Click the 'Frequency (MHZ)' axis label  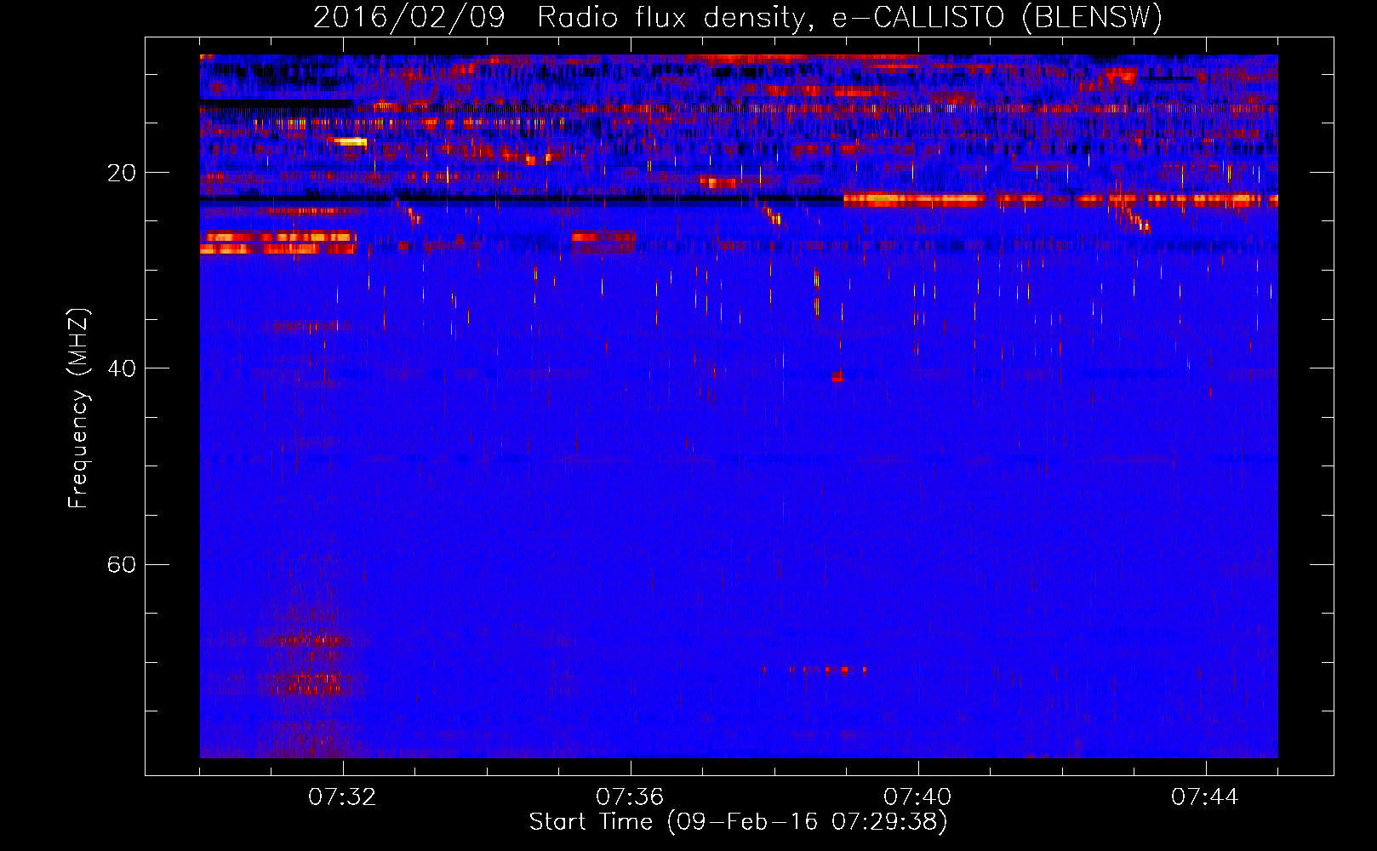point(78,408)
